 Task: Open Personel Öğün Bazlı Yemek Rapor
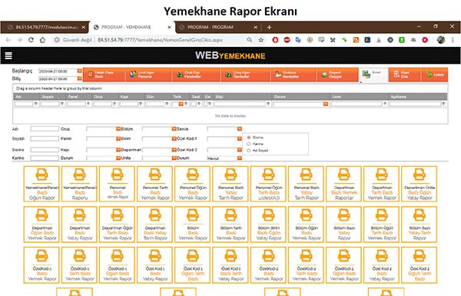click(193, 184)
